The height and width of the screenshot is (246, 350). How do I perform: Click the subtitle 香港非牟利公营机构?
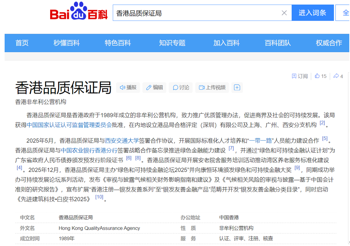click(x=41, y=102)
